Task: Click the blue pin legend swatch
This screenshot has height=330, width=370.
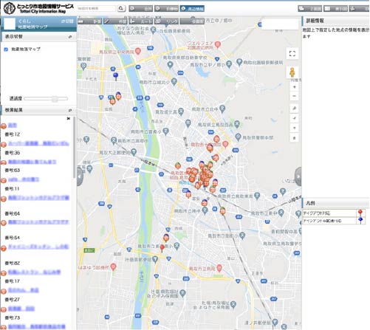Action: click(x=360, y=221)
